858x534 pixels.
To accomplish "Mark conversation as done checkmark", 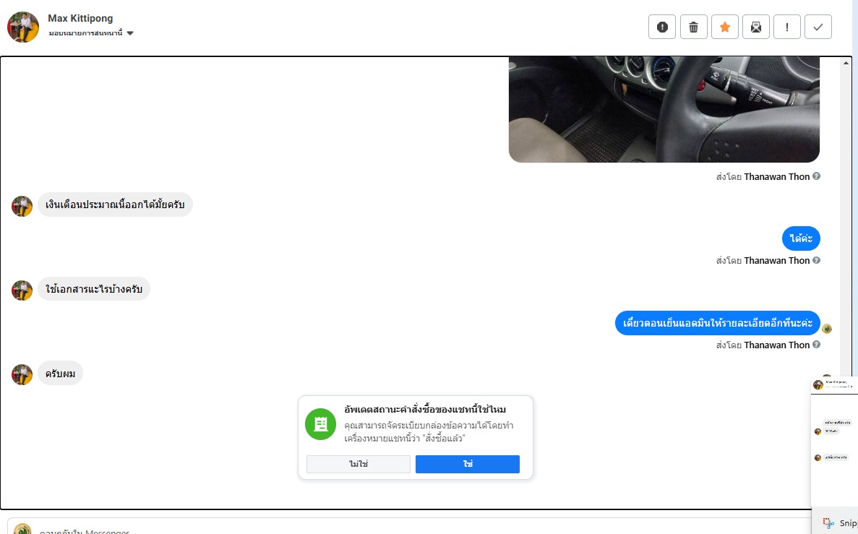I will coord(818,27).
